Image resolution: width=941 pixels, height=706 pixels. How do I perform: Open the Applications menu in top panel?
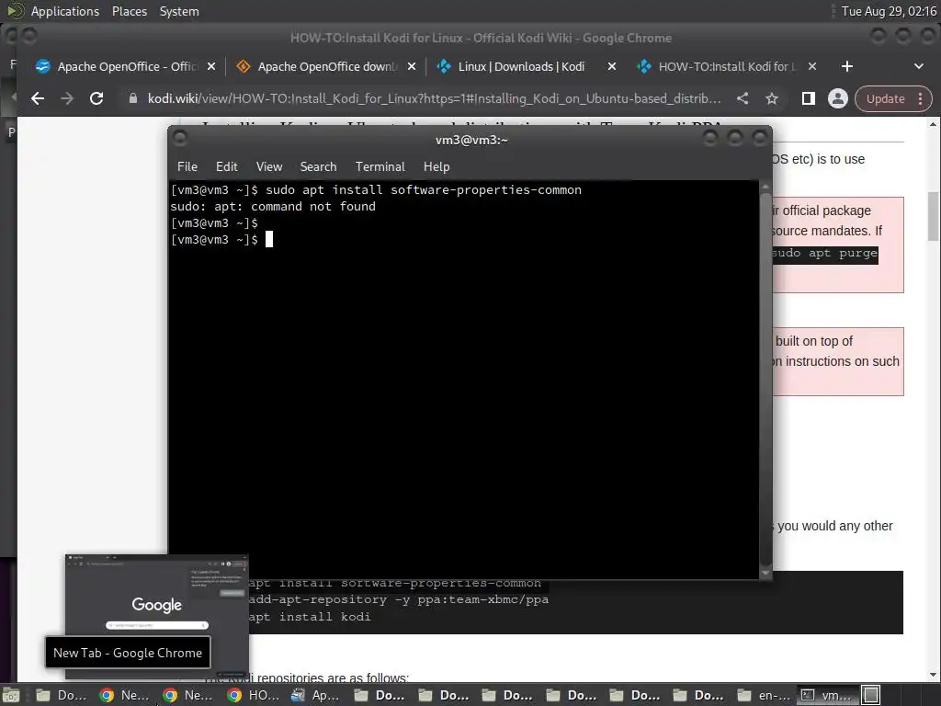pos(65,11)
